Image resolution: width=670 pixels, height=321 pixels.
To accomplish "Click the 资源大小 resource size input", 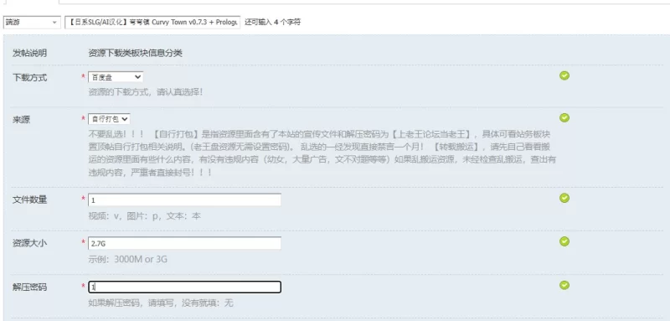I will (184, 243).
